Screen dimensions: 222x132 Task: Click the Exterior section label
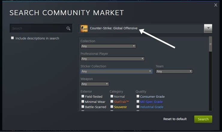click(86, 91)
